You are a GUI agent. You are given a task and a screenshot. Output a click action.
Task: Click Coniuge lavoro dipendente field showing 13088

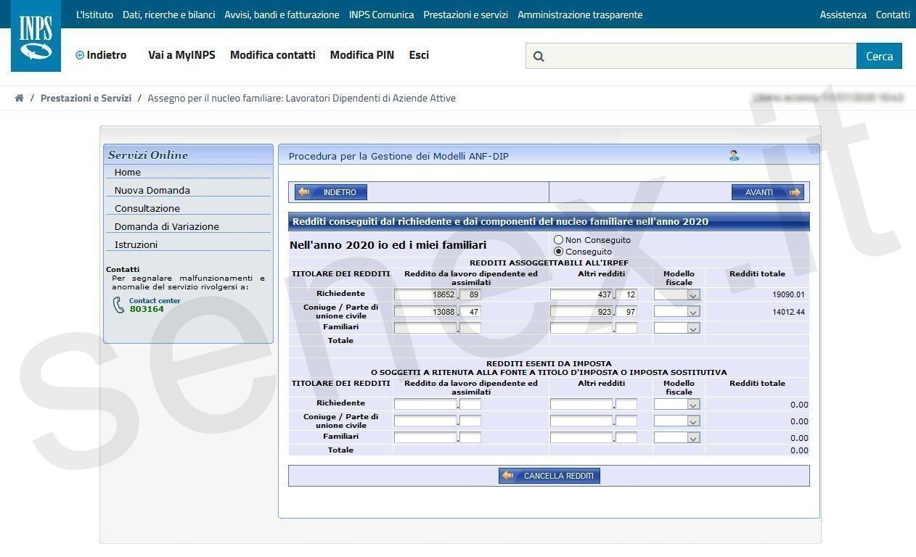click(x=425, y=312)
